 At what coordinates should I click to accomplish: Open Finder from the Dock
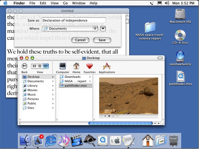click(25, 140)
